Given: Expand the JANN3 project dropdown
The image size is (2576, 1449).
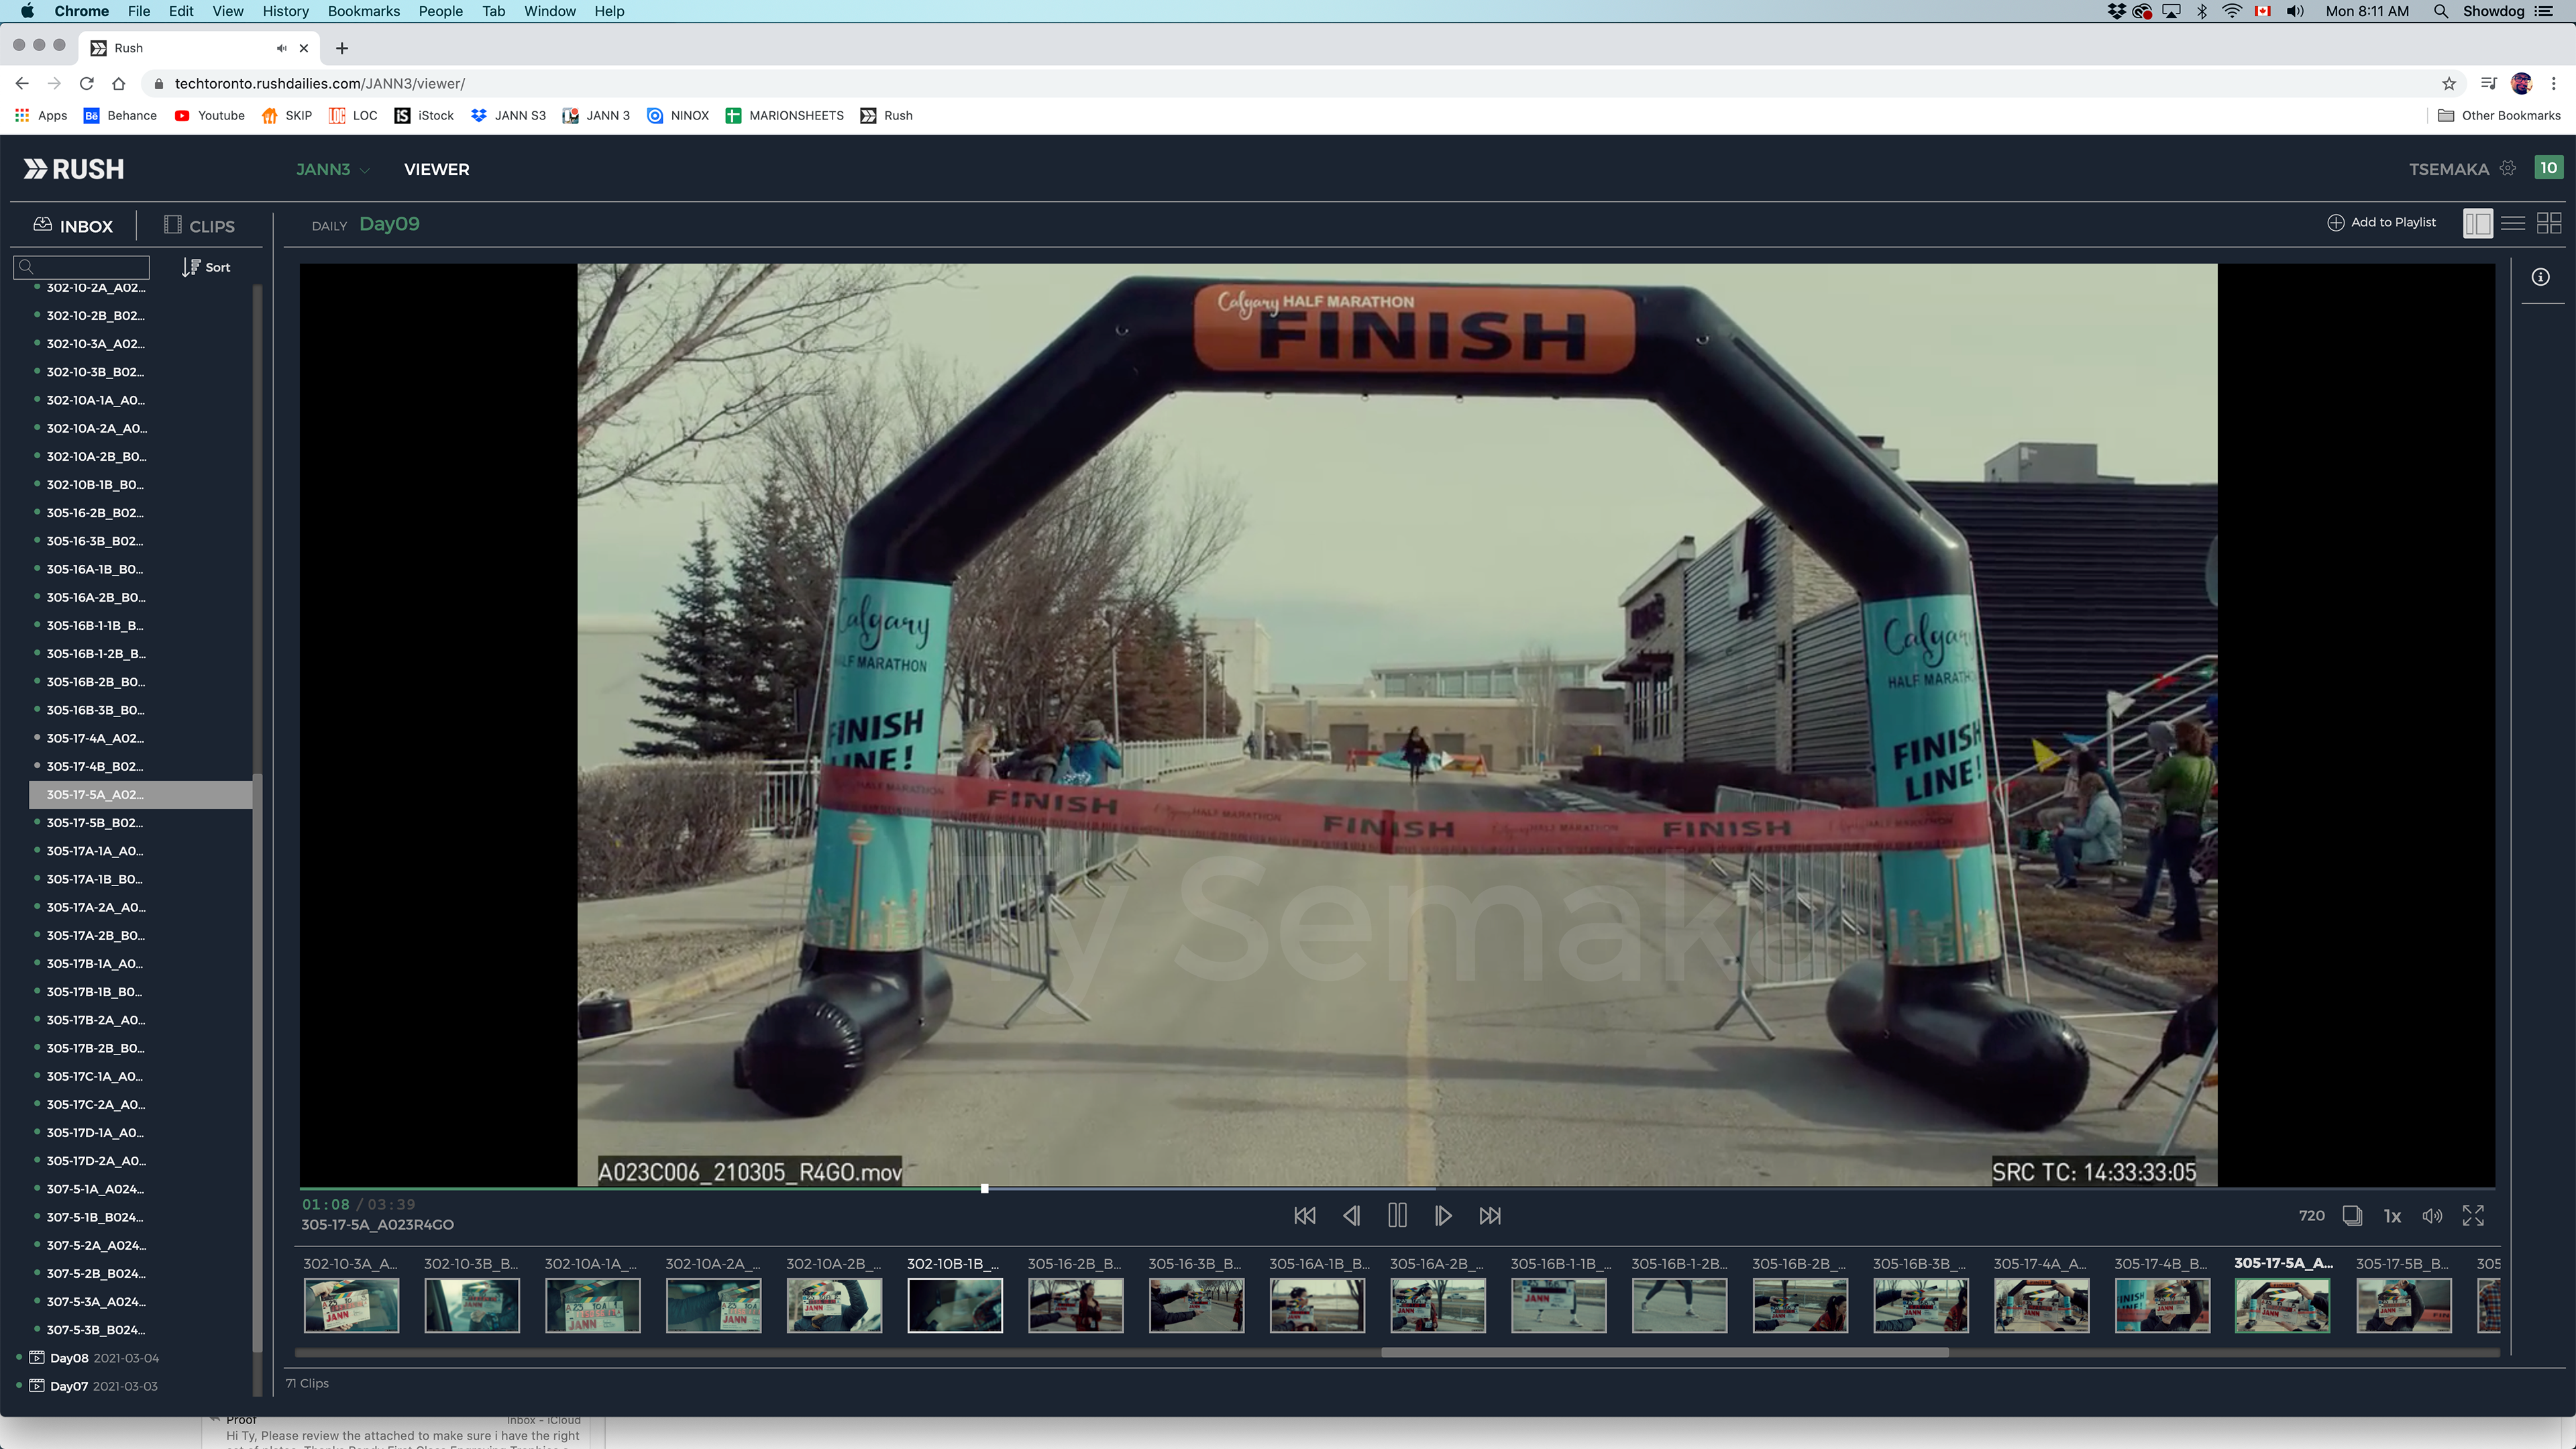Looking at the screenshot, I should pos(332,169).
